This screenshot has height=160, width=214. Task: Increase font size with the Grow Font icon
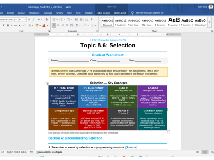coord(29,20)
